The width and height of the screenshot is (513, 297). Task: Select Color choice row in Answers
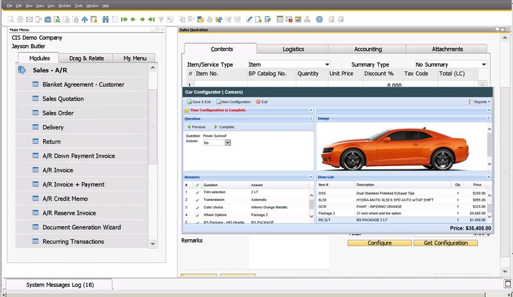tap(246, 207)
